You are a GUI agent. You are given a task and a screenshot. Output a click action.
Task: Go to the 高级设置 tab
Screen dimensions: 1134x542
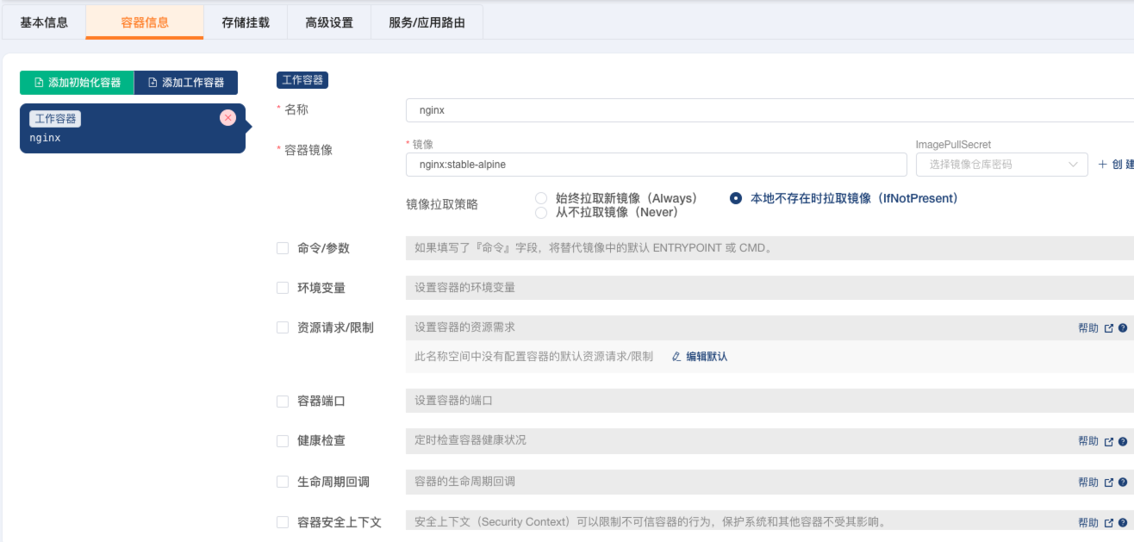pyautogui.click(x=329, y=22)
